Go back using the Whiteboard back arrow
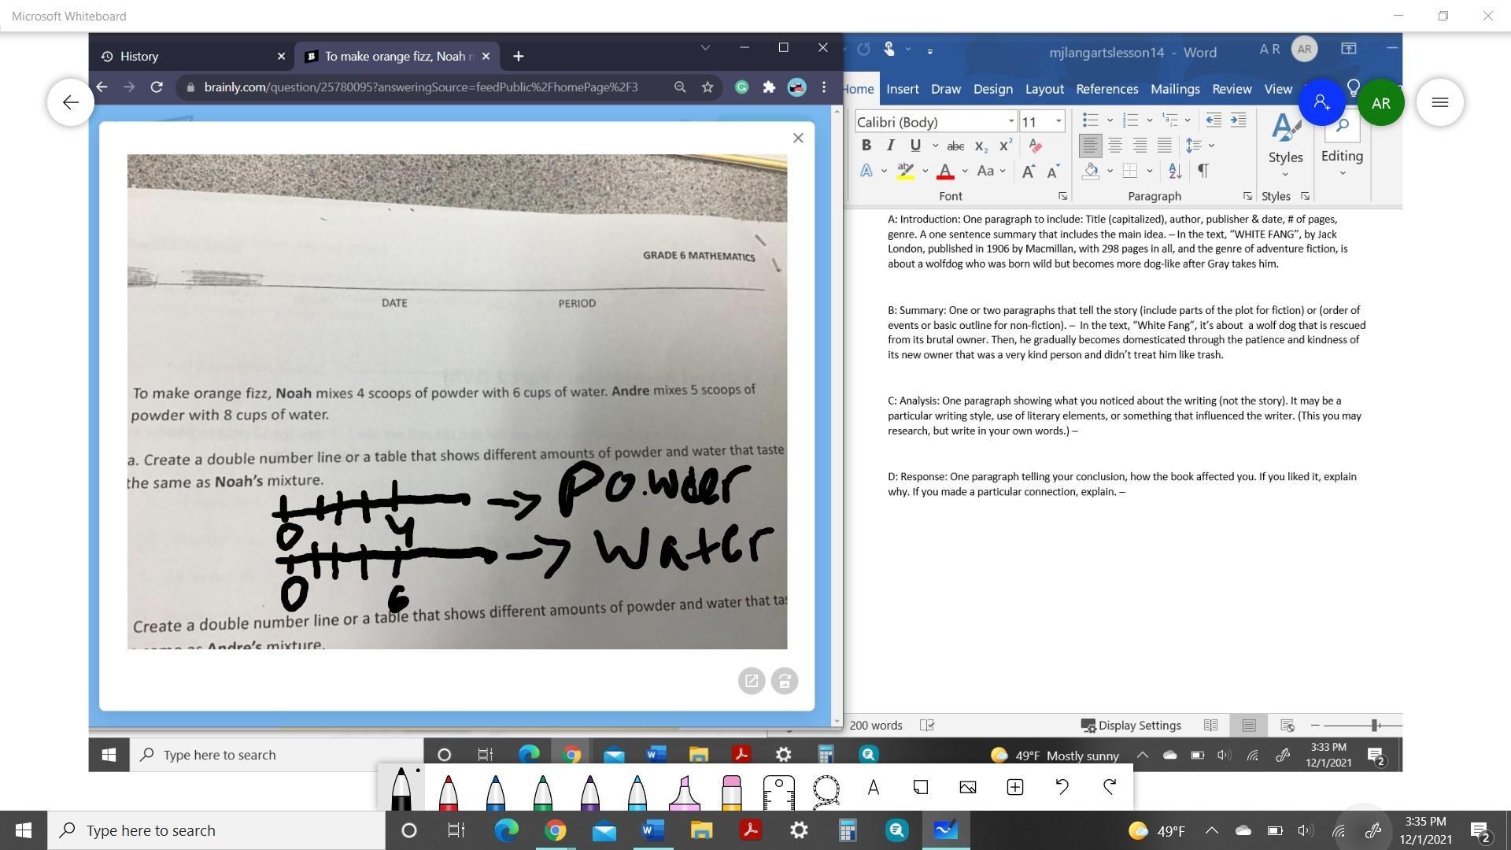Viewport: 1511px width, 850px height. pos(71,102)
